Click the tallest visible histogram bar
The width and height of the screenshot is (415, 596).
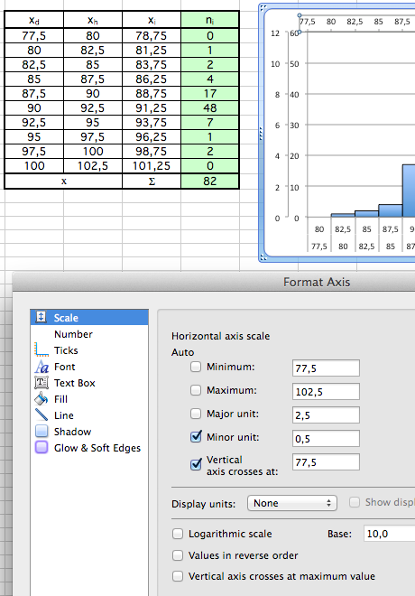[x=409, y=191]
